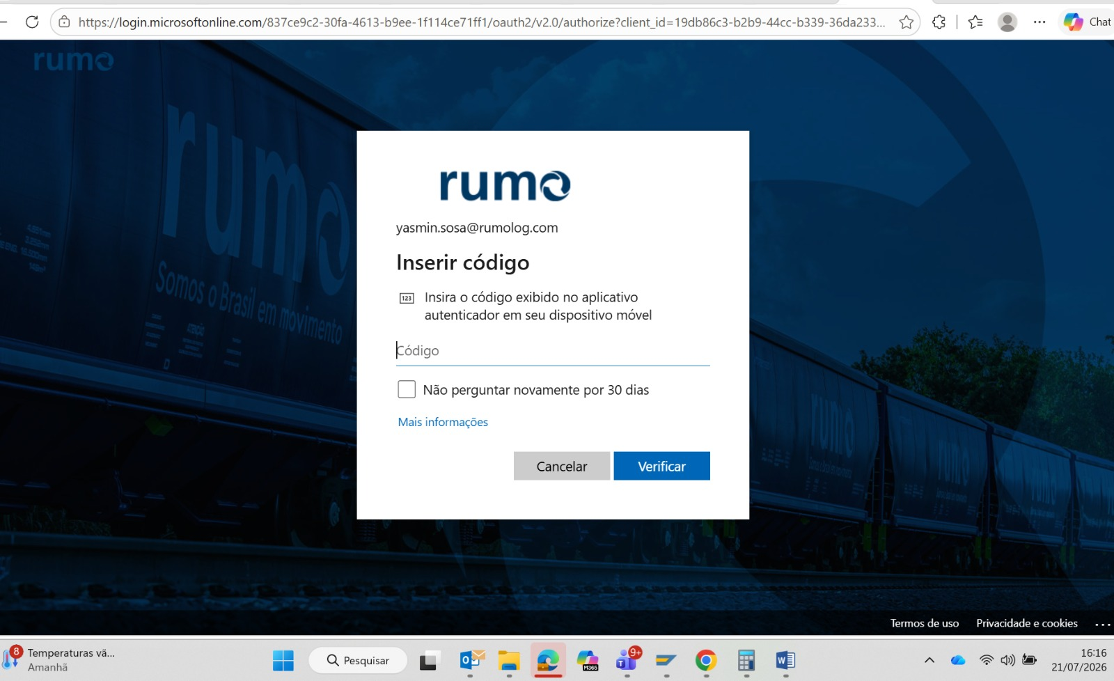Reload the page with the refresh icon

(32, 22)
